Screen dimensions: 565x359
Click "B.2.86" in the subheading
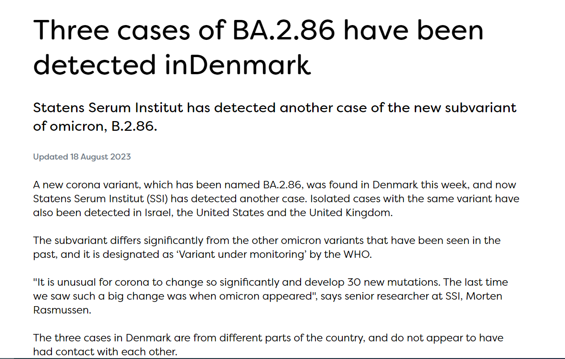coord(134,126)
